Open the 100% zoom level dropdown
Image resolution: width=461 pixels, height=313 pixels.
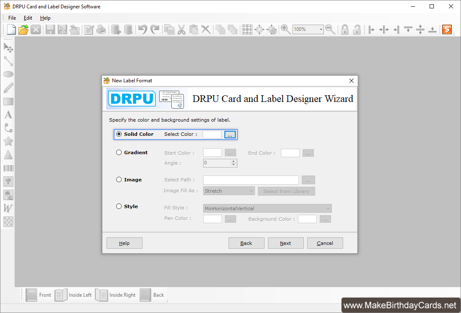point(321,29)
